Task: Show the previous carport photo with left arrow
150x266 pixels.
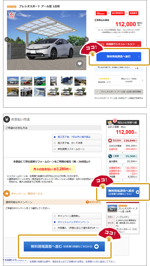Action: [7, 39]
